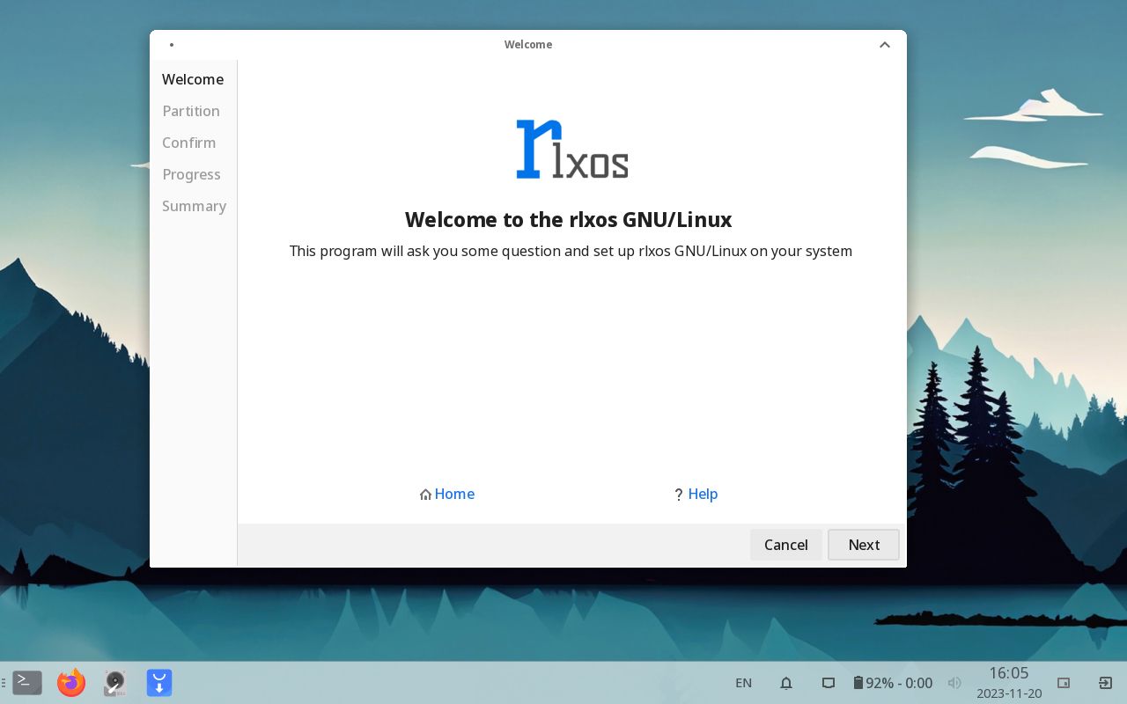Viewport: 1127px width, 704px height.
Task: Open the terminal from the taskbar
Action: coord(26,682)
